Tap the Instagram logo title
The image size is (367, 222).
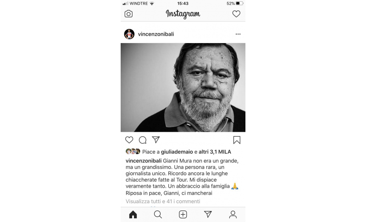coord(183,14)
